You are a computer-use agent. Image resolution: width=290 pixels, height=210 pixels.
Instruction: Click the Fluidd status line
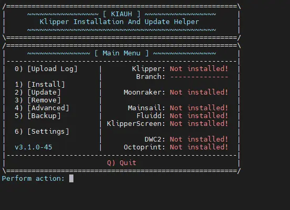[x=182, y=116]
